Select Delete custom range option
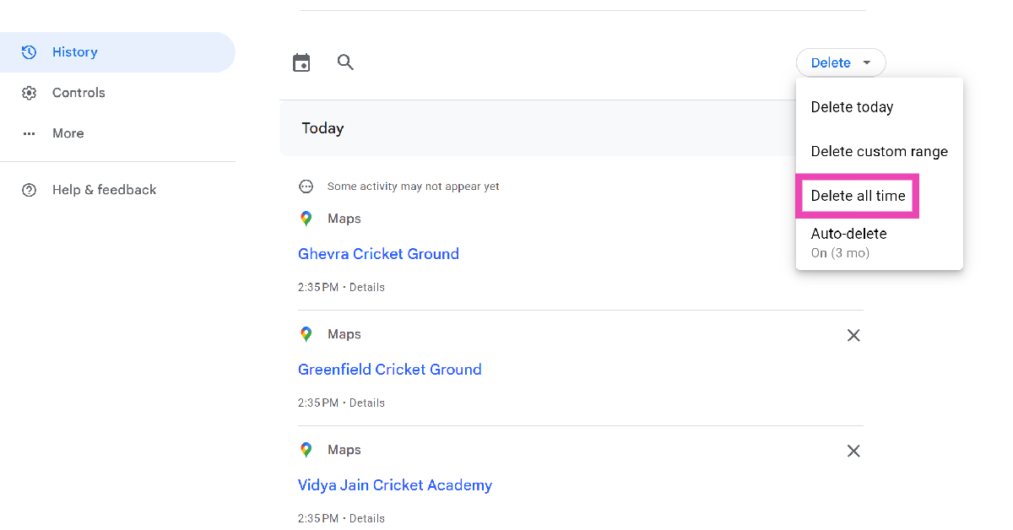1013x530 pixels. point(879,152)
